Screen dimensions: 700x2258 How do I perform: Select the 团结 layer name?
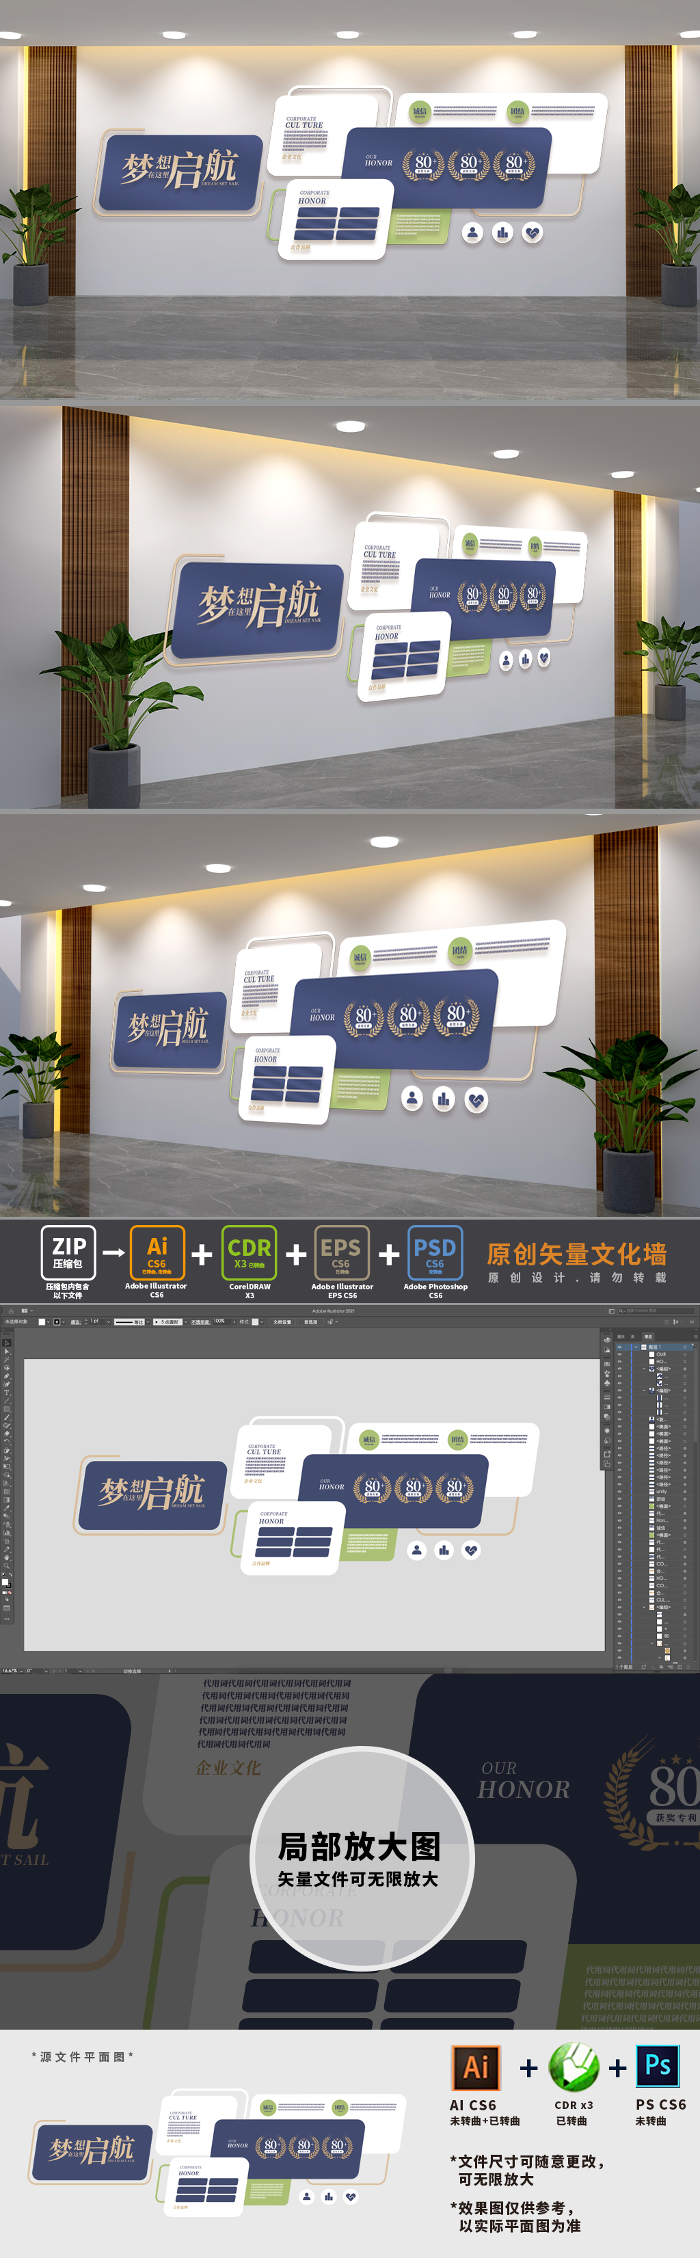point(660,1500)
